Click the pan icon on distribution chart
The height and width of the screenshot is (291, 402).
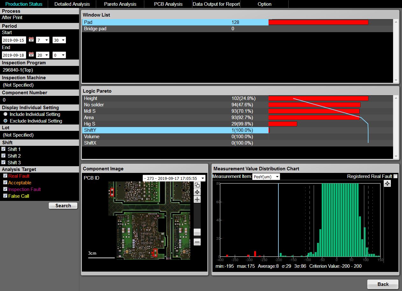coord(387,183)
